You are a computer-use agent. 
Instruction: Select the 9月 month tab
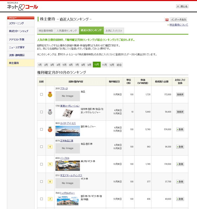[x=89, y=65]
